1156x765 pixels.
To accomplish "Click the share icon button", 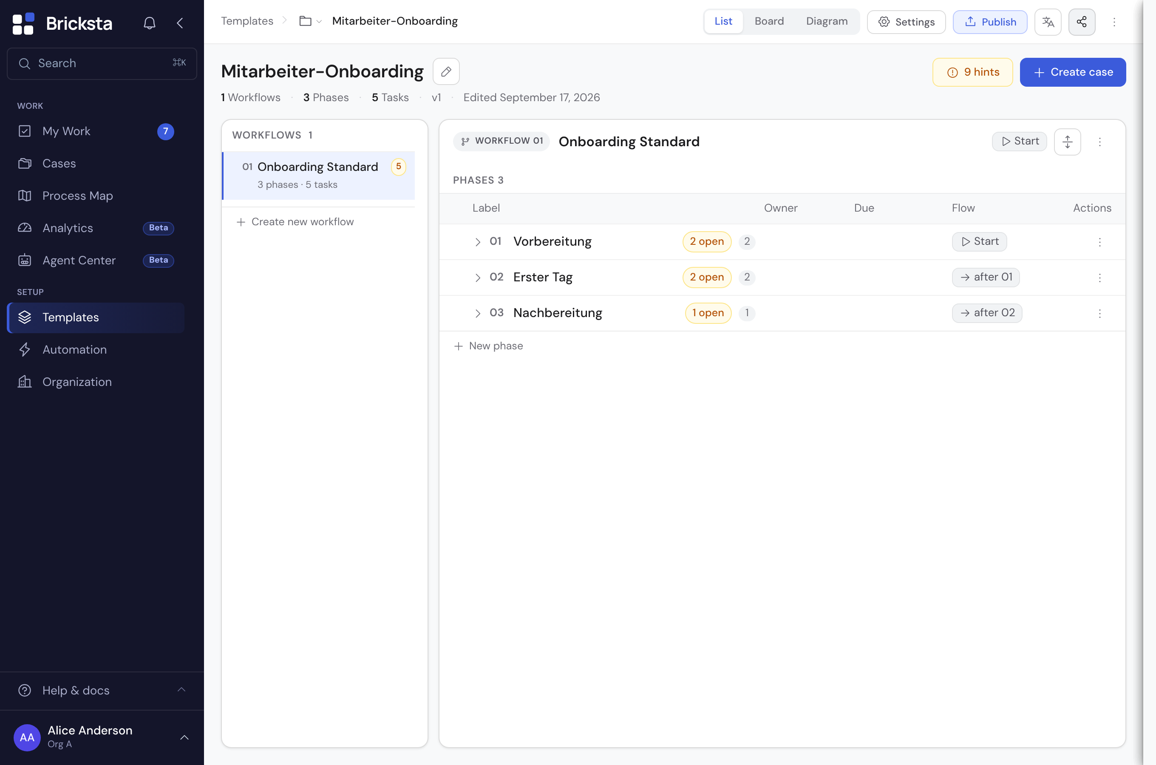I will [1081, 22].
